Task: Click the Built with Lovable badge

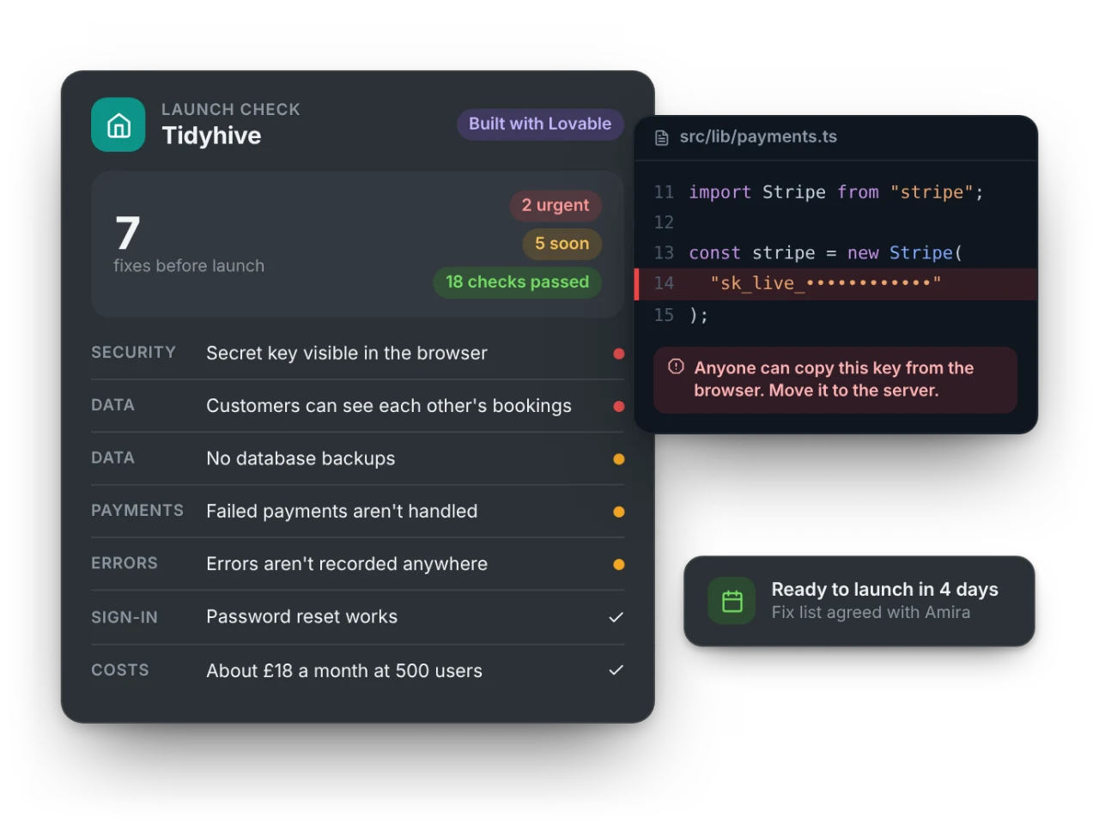Action: [540, 124]
